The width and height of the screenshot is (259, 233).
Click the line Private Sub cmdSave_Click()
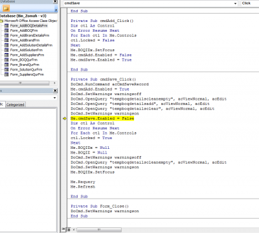pos(104,80)
